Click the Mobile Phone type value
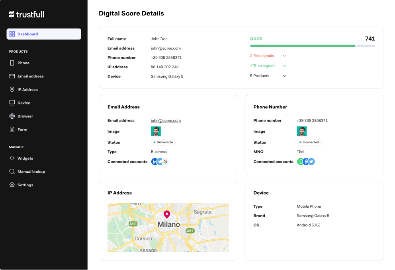 click(x=309, y=206)
